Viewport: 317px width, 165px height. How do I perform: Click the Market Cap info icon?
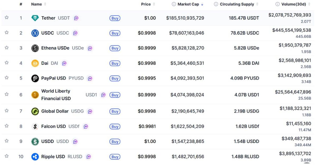point(174,4)
